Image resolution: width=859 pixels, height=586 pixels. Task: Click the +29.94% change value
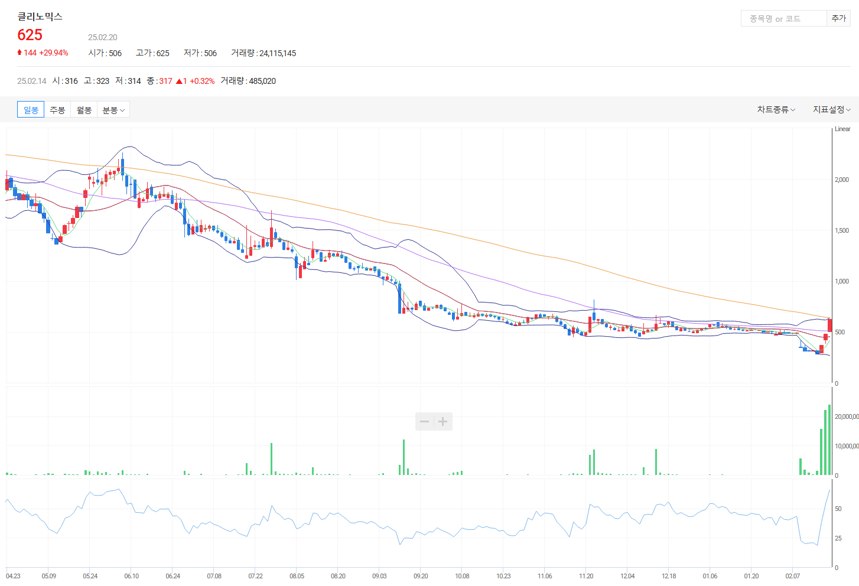tap(54, 53)
